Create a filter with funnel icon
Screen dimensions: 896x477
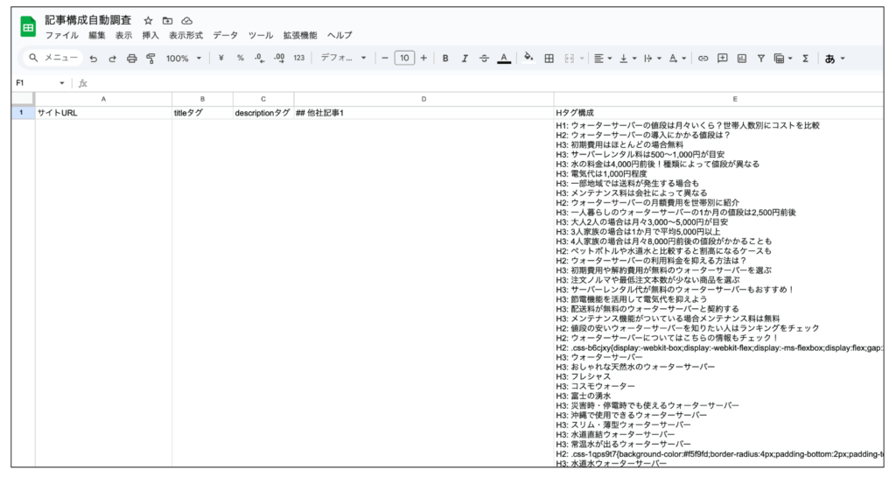click(761, 59)
